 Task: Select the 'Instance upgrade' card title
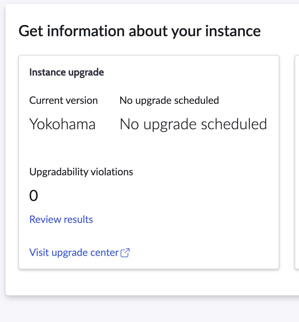point(66,72)
